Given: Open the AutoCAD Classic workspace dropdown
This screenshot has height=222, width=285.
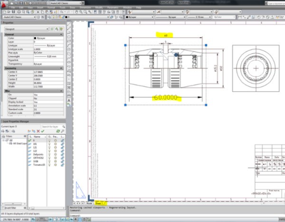Looking at the screenshot, I should (19, 17).
